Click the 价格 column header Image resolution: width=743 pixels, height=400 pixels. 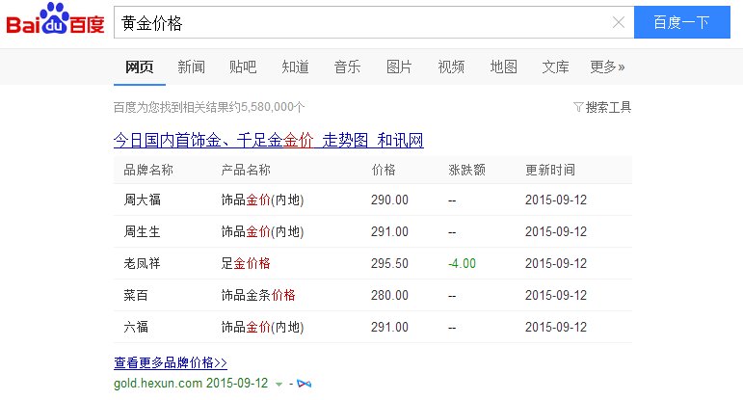click(384, 170)
